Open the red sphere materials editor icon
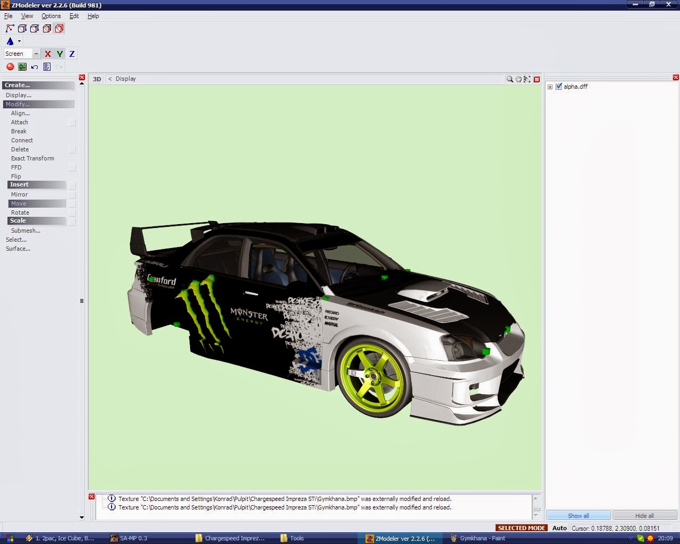 point(10,66)
